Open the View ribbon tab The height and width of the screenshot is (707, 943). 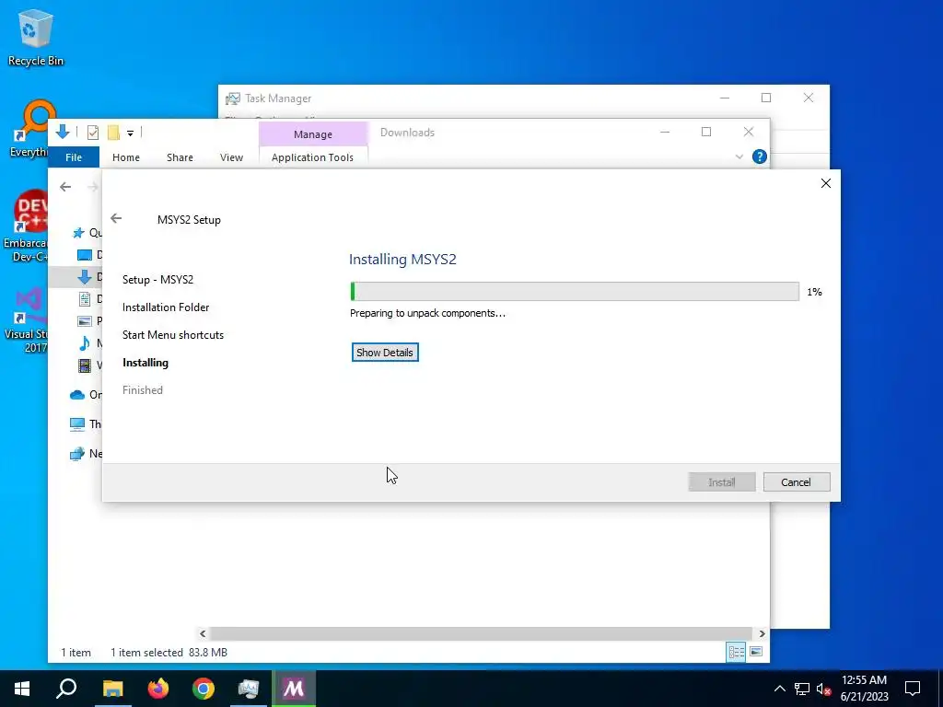pos(231,157)
